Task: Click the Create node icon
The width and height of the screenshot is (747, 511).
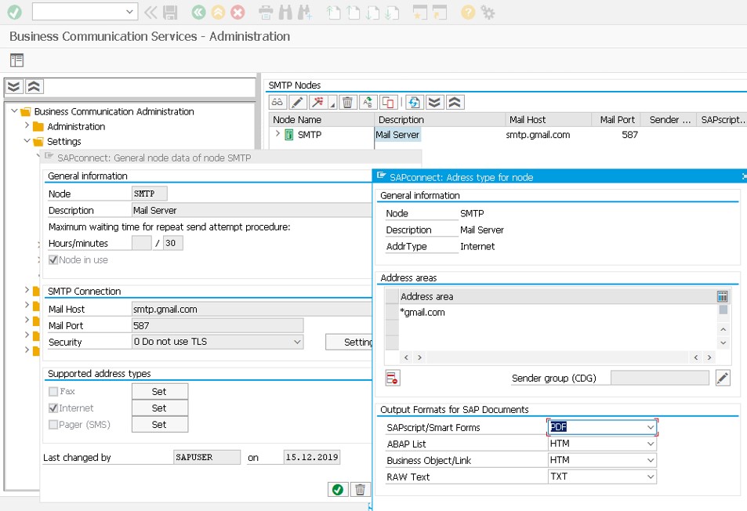Action: click(x=317, y=103)
